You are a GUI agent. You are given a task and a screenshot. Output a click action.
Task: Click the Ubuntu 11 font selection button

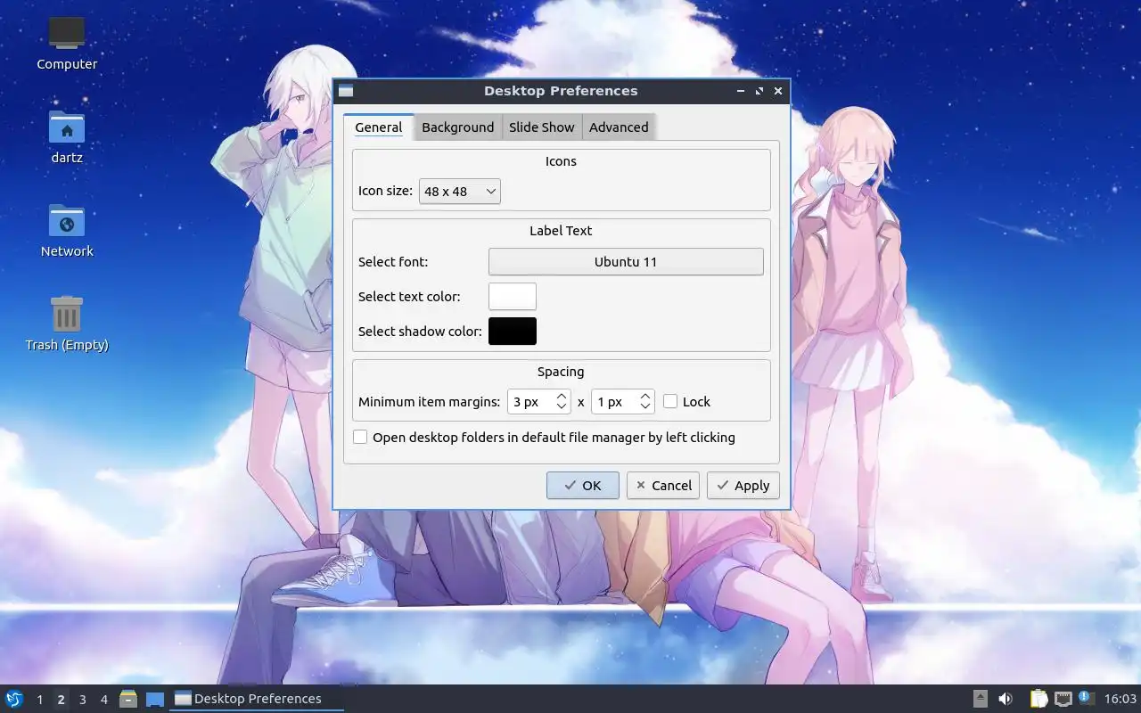pyautogui.click(x=626, y=262)
